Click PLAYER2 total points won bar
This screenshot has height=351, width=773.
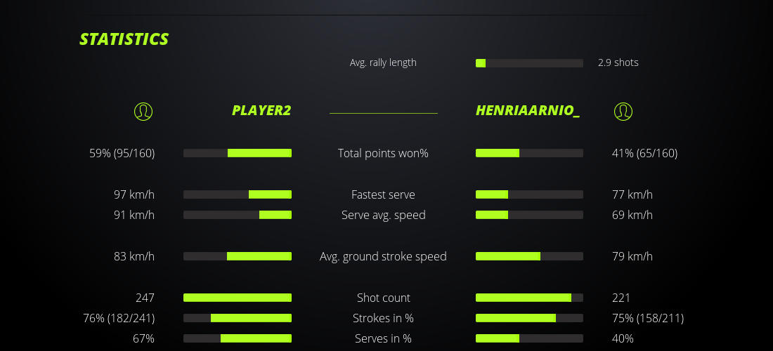pos(238,153)
